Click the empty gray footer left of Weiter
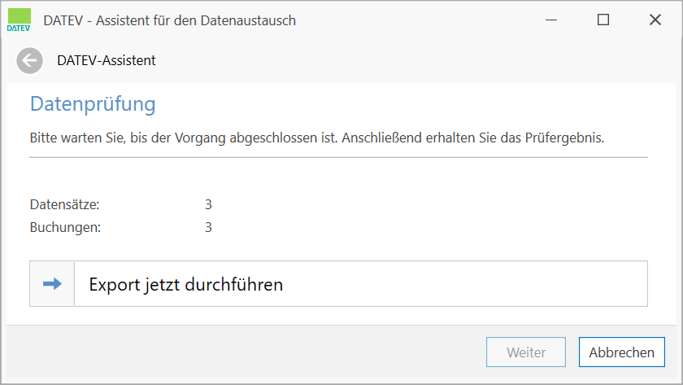The image size is (683, 385). tap(244, 352)
